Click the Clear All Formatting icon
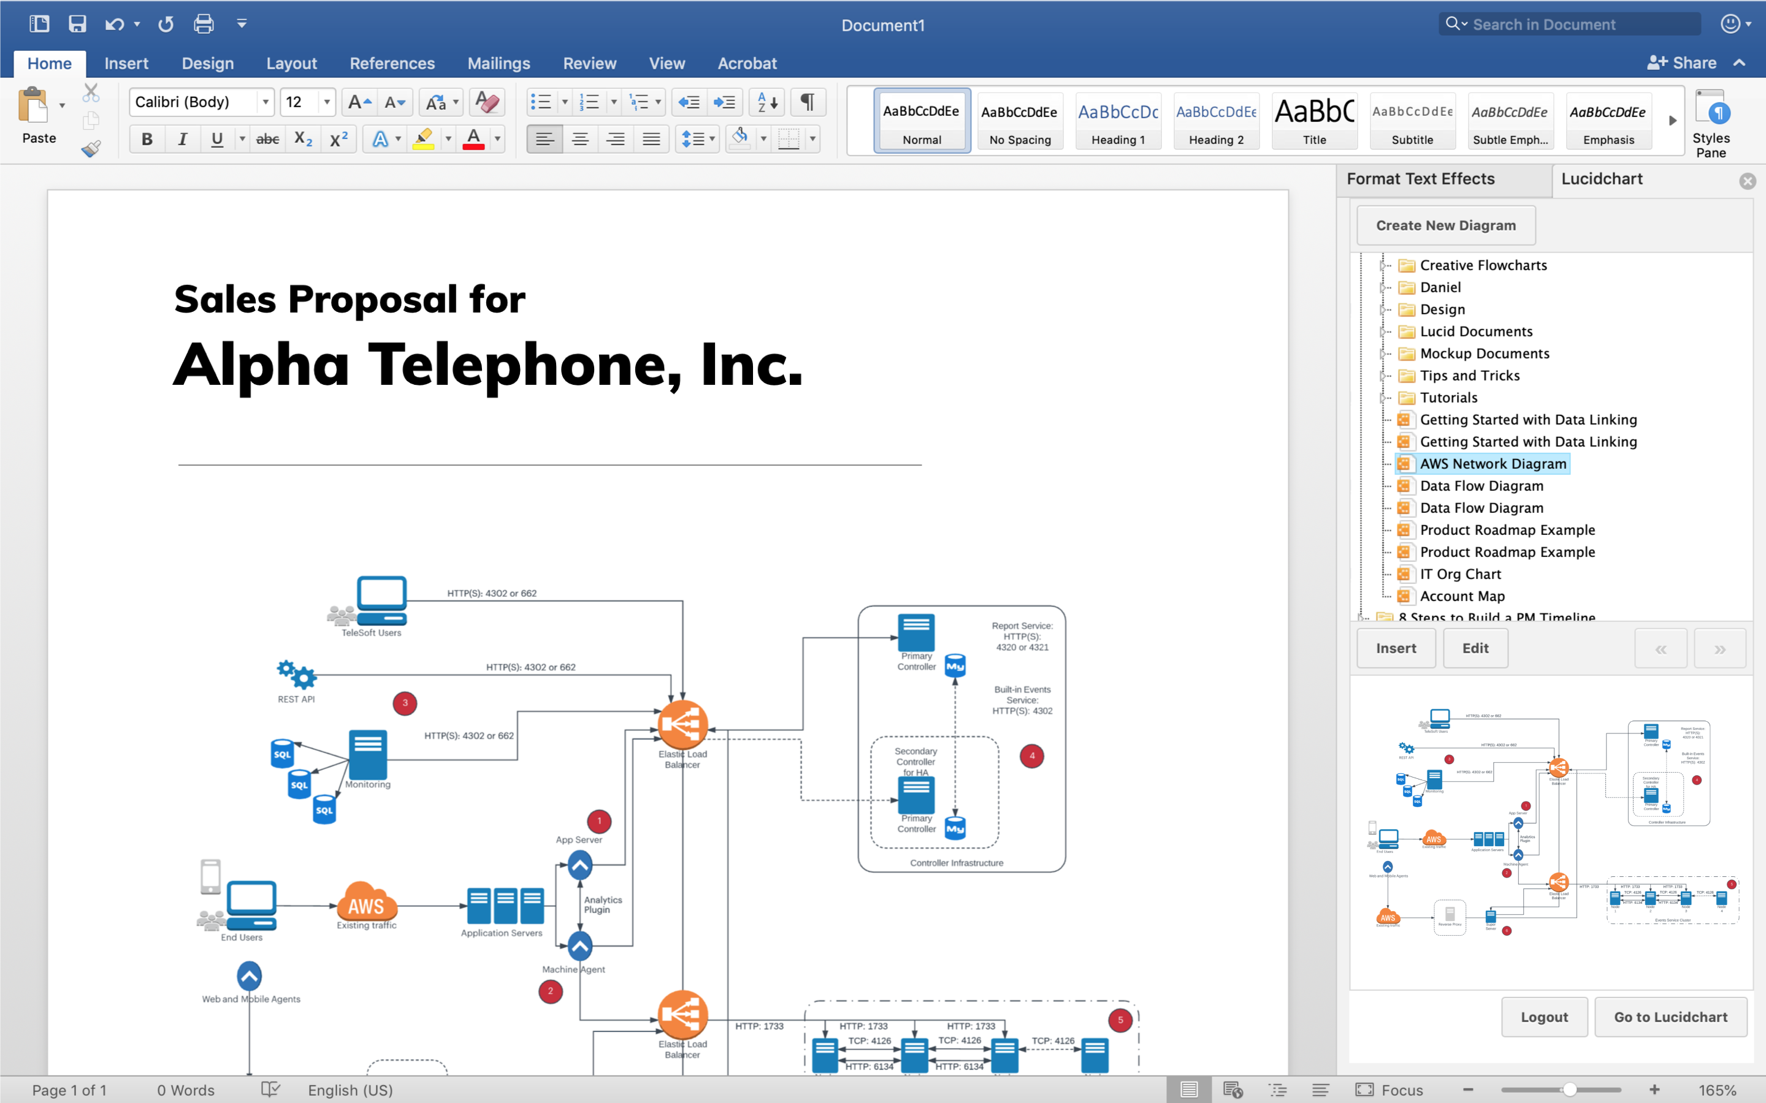Image resolution: width=1766 pixels, height=1103 pixels. tap(487, 102)
